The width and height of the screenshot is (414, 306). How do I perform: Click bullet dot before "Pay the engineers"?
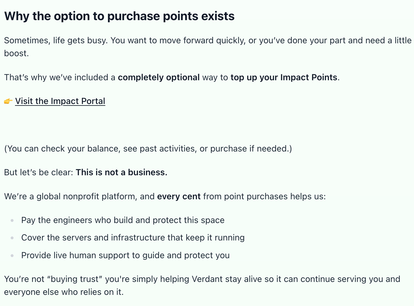(x=12, y=220)
